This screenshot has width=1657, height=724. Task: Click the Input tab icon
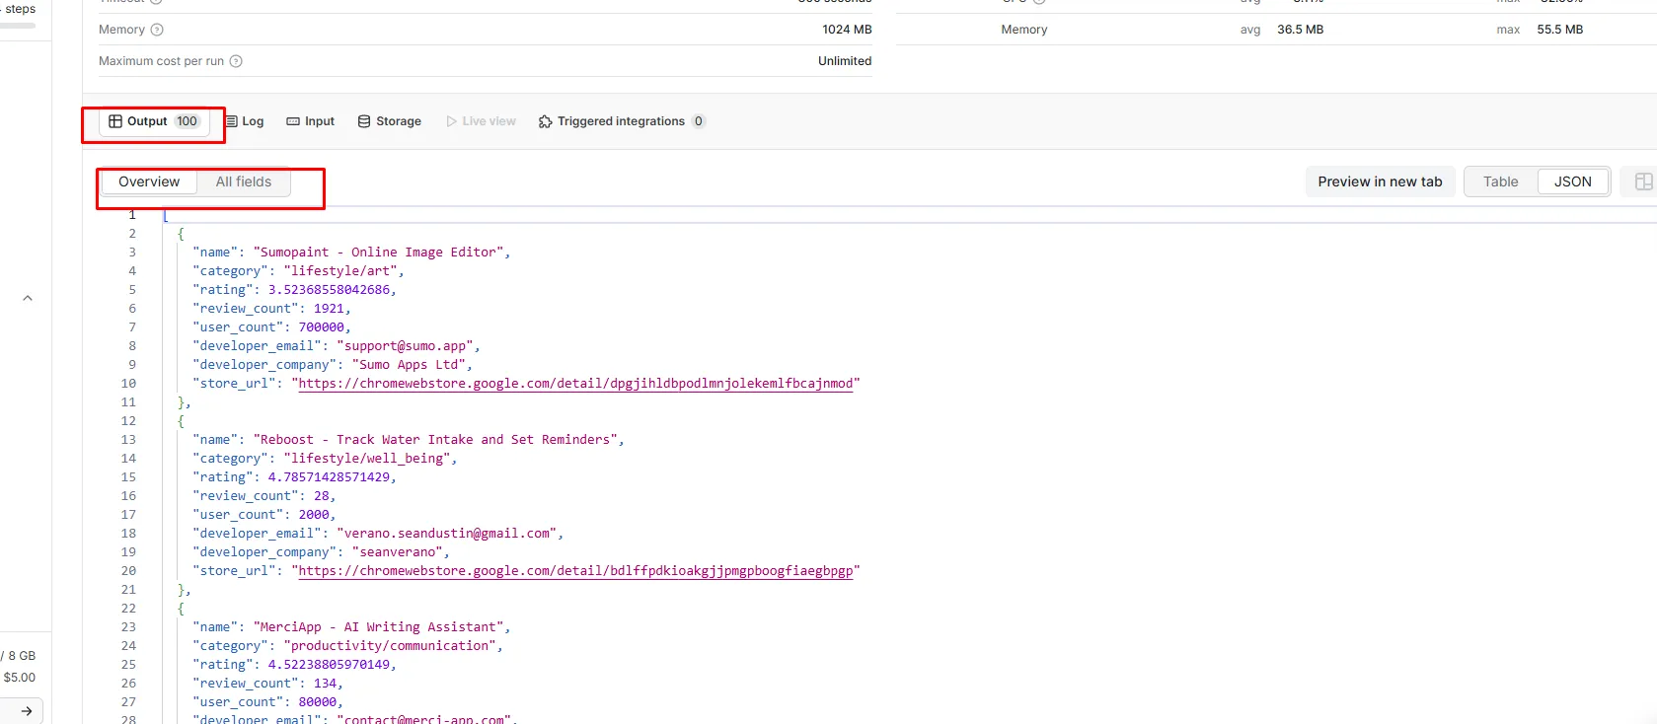293,121
